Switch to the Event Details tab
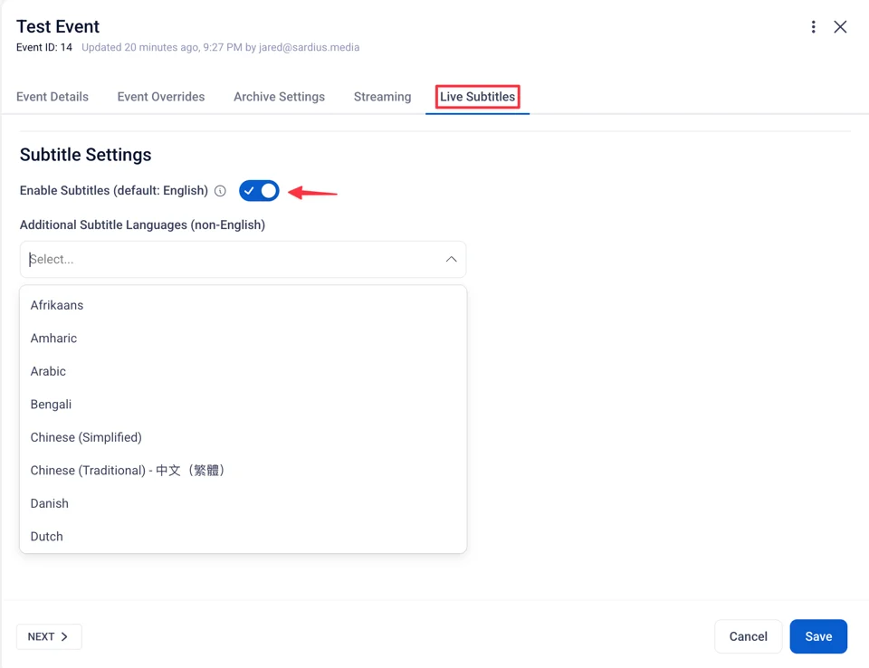 point(53,97)
